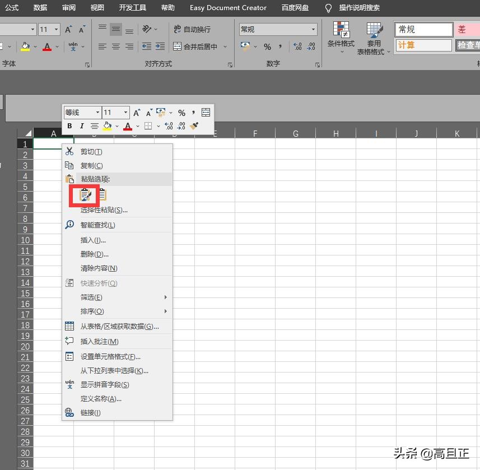This screenshot has height=470, width=480.
Task: Choose 选择性粘贴 from the context menu
Action: click(104, 210)
